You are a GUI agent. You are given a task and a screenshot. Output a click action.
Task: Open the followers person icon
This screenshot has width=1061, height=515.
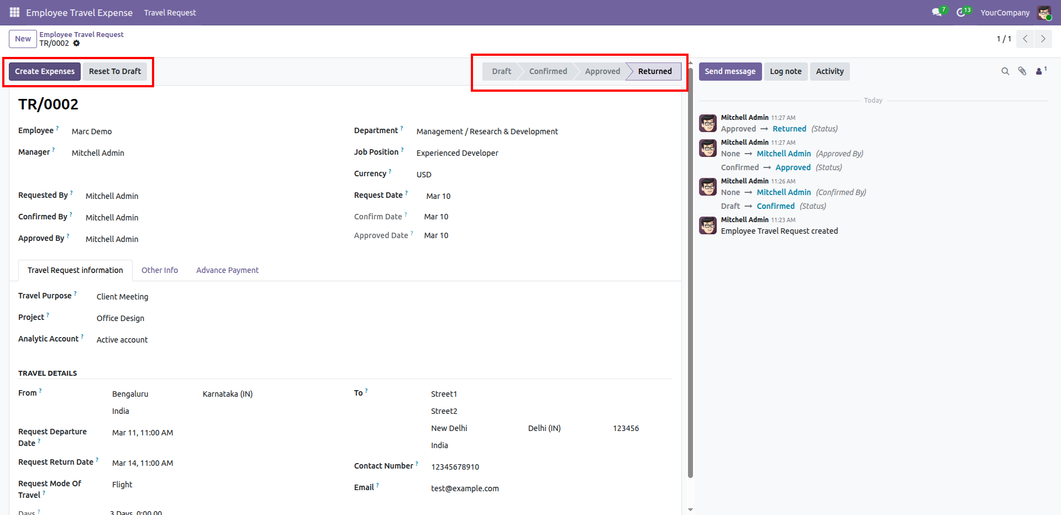click(x=1039, y=71)
